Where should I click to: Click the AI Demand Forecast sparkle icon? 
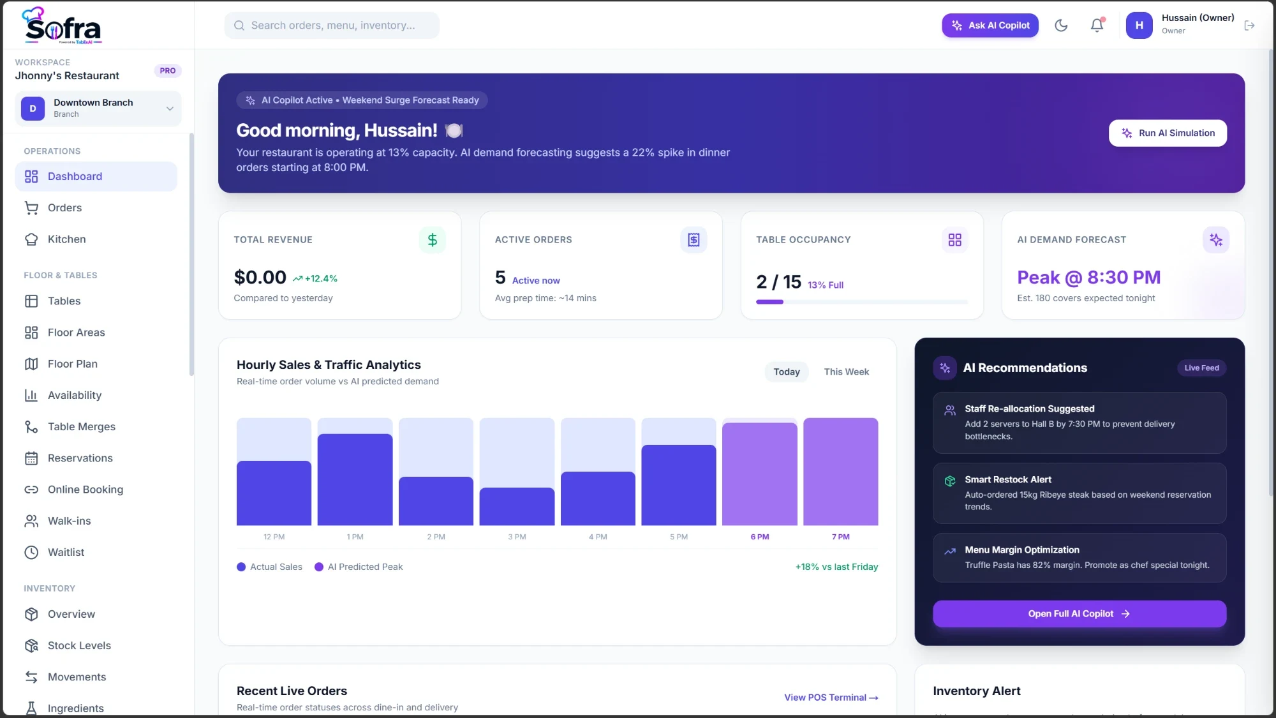click(1216, 240)
